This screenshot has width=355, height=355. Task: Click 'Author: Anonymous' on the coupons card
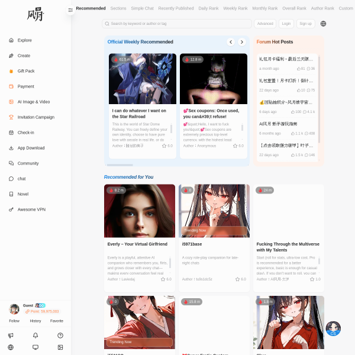coord(199,146)
